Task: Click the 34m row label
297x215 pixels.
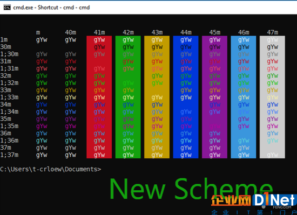Action: pyautogui.click(x=6, y=105)
